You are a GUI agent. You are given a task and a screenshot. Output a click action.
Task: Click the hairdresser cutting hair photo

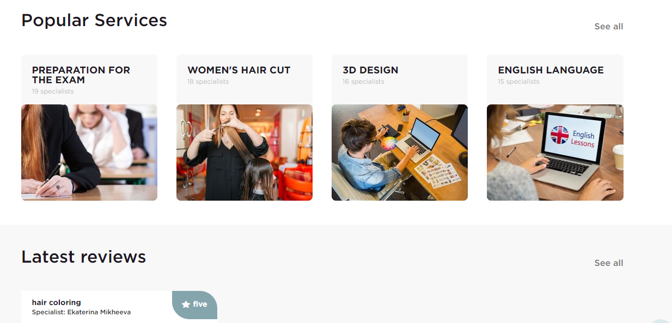click(245, 152)
